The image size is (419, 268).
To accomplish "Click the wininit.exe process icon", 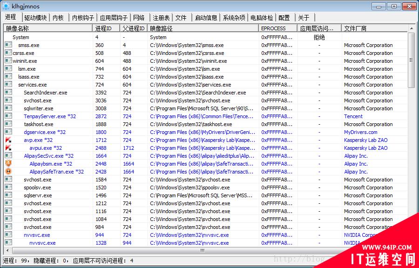I will point(8,60).
